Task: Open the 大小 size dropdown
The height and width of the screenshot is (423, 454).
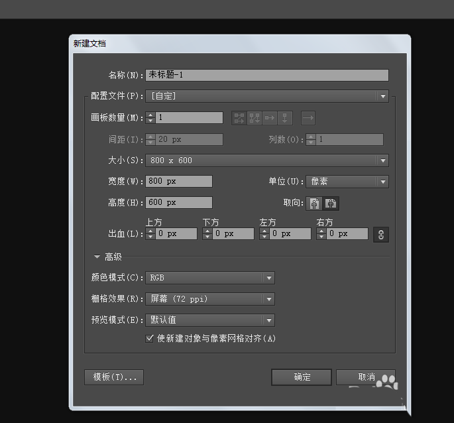Action: [267, 160]
